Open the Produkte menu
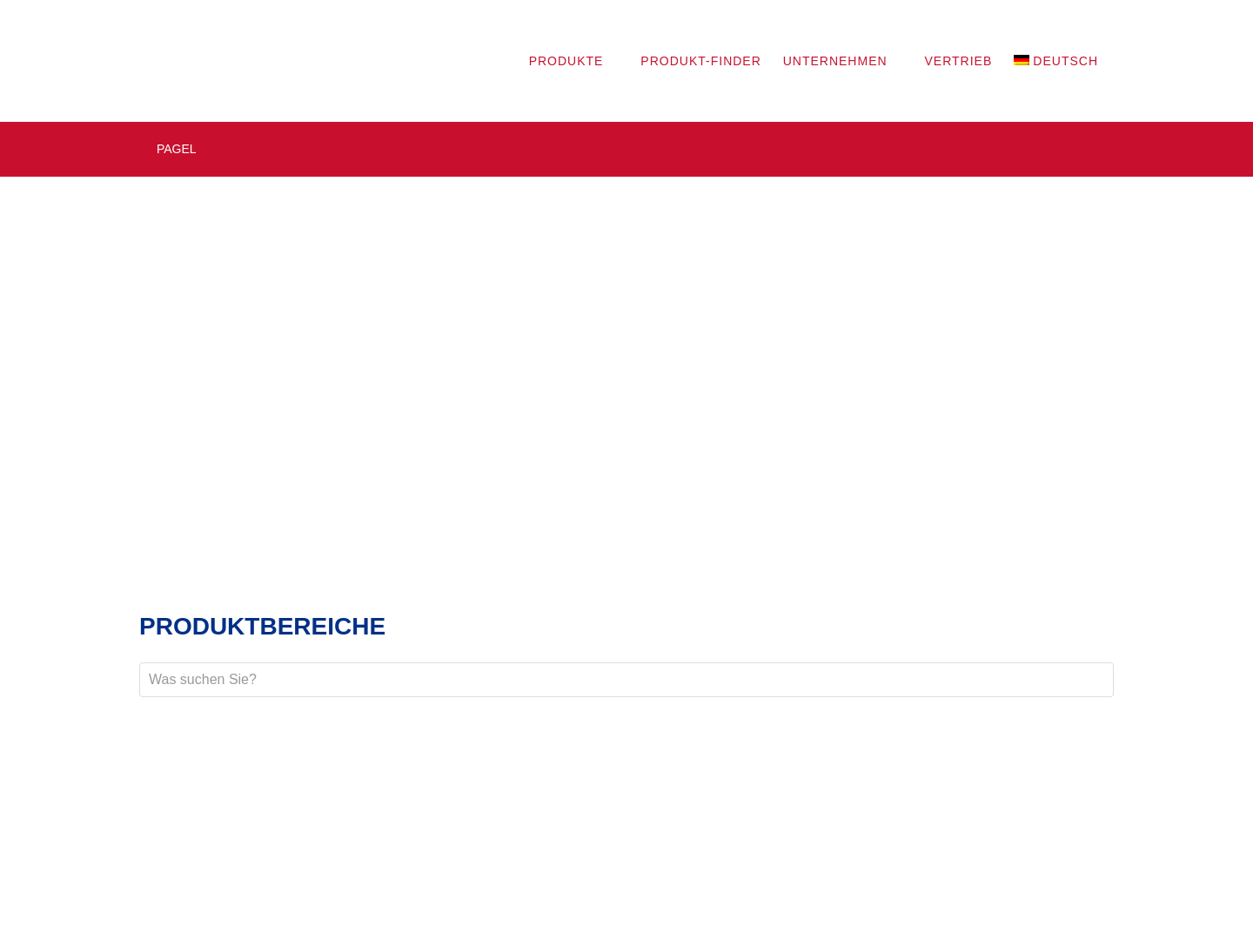The image size is (1253, 940). 566,61
